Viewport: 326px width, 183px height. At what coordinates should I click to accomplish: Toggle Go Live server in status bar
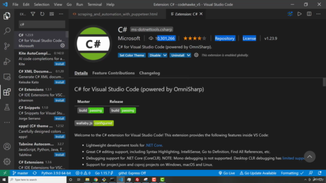pyautogui.click(x=227, y=173)
